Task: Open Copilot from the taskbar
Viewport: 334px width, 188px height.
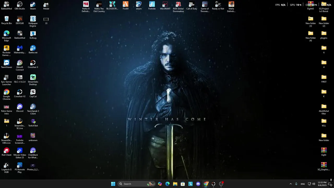Action: coord(160,184)
